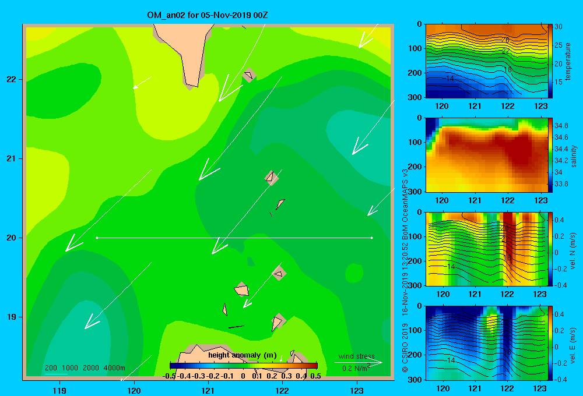This screenshot has height=396, width=583.
Task: Open the vel. N depth section panel
Action: point(486,249)
